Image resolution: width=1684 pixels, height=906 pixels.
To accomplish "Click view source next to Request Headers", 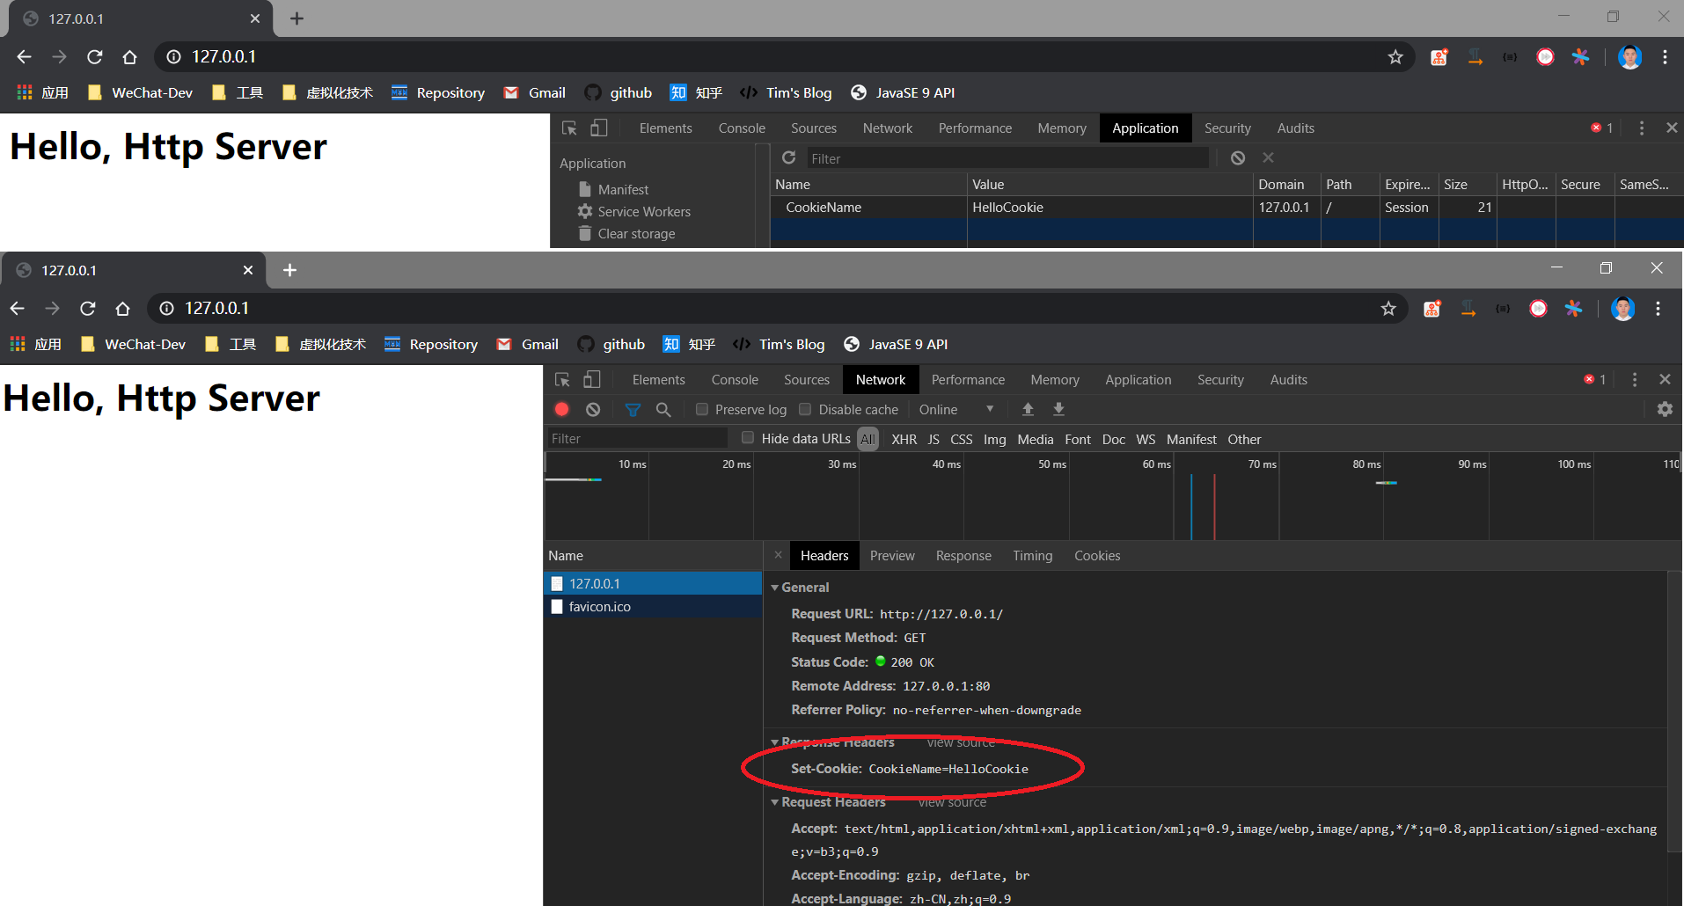I will [x=952, y=802].
